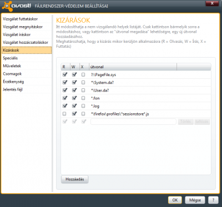Click the avast! logo icon
This screenshot has width=222, height=207.
7,6
